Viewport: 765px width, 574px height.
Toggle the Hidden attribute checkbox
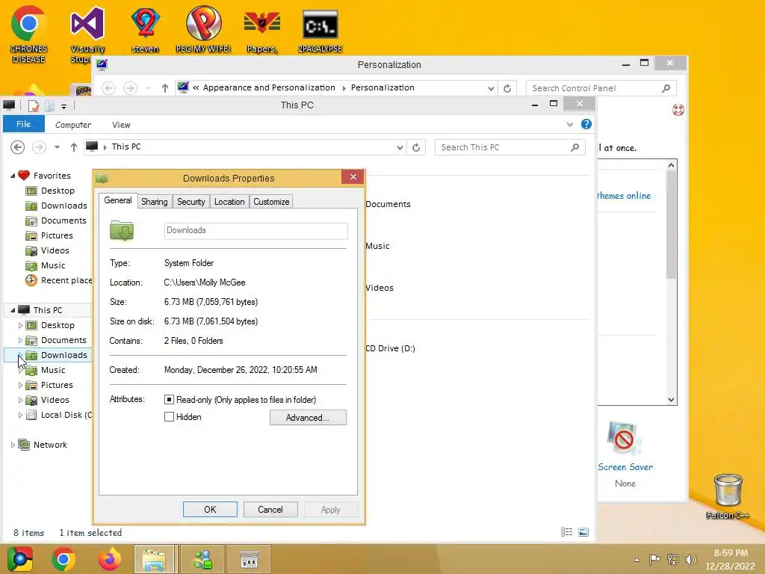(x=170, y=417)
